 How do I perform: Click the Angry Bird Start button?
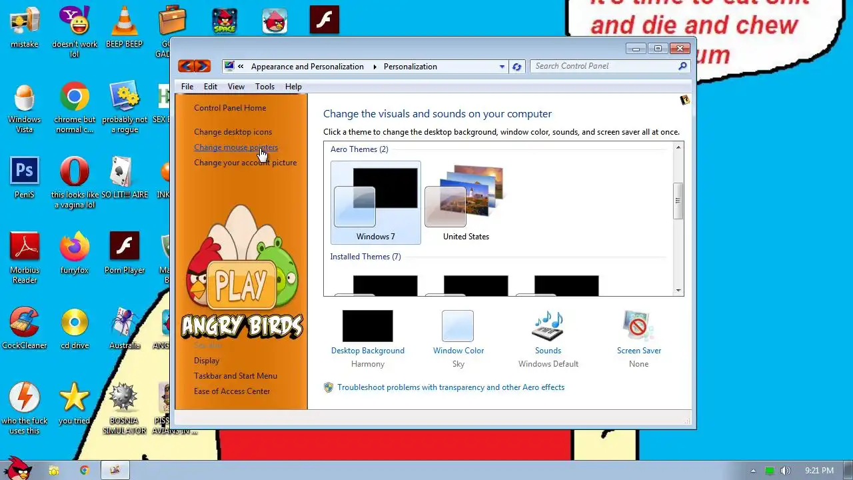[x=17, y=469]
